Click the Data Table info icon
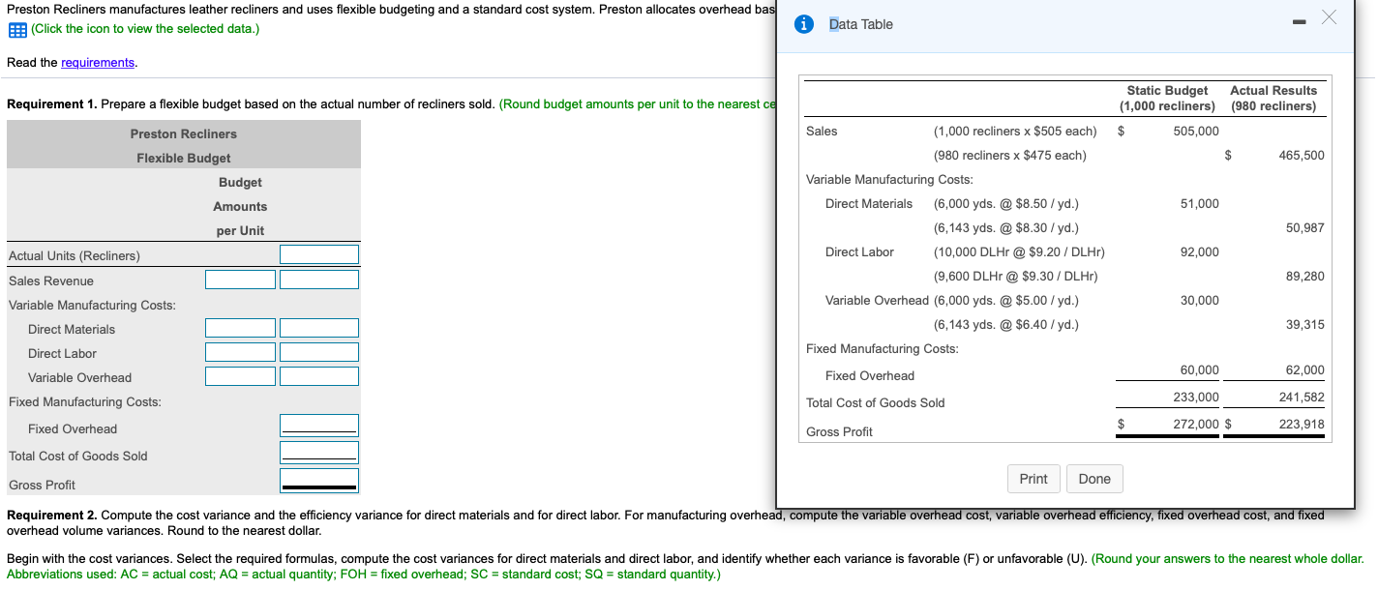1378x590 pixels. [804, 24]
